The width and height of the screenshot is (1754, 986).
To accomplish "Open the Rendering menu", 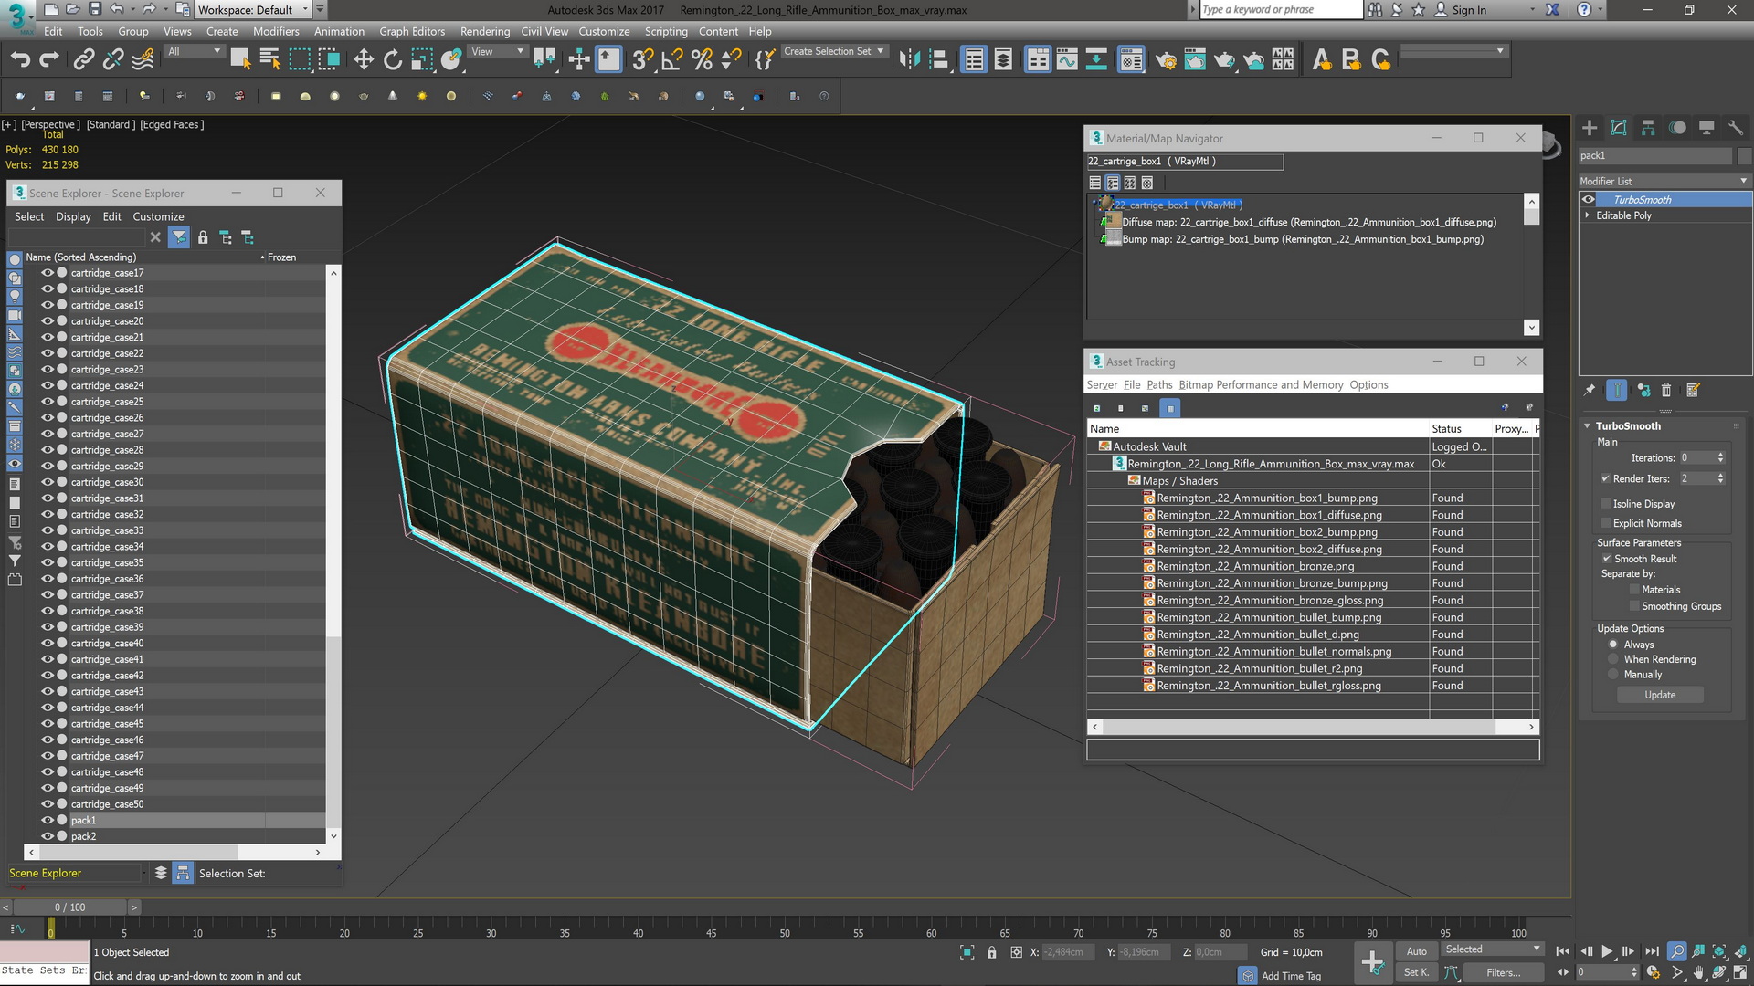I will pyautogui.click(x=485, y=31).
